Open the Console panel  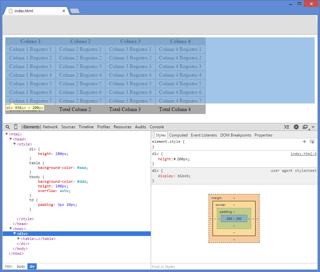(157, 127)
